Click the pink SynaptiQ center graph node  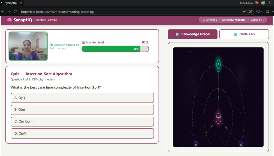[x=218, y=118]
